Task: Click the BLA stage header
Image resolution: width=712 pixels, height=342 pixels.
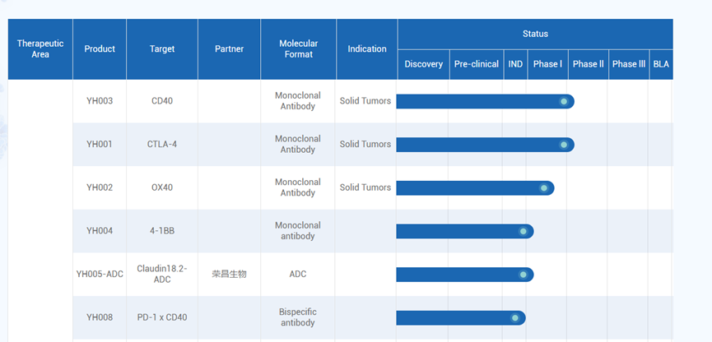Action: pyautogui.click(x=661, y=64)
